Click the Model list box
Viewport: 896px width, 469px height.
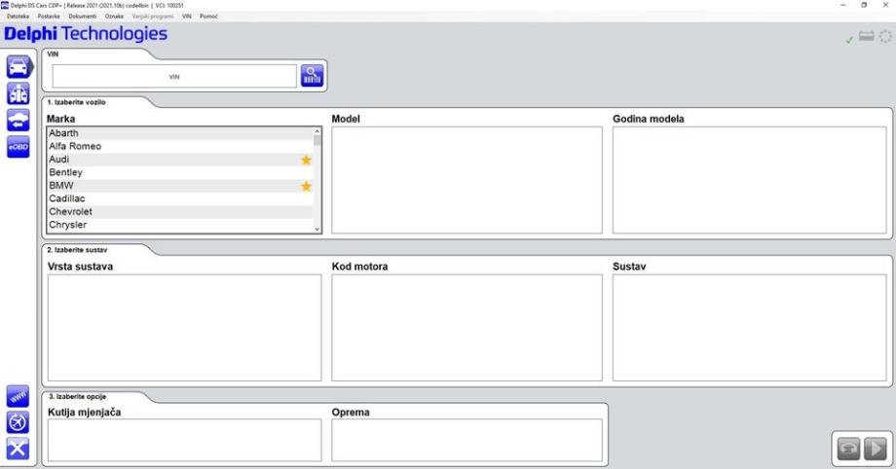[x=467, y=180]
